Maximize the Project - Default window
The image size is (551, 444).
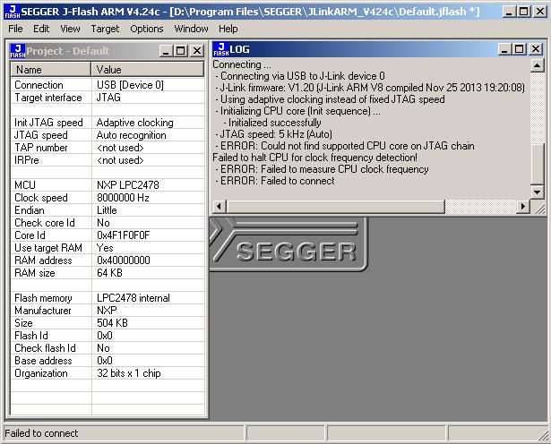tap(181, 51)
